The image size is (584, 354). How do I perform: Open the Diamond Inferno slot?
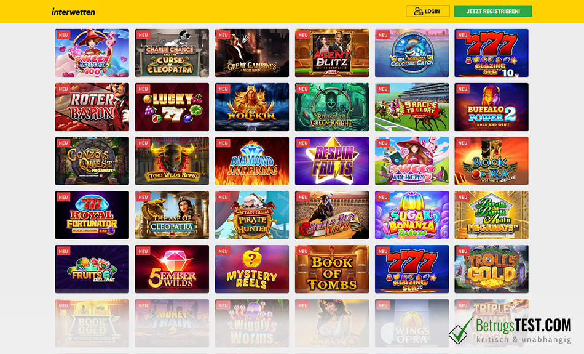click(252, 161)
